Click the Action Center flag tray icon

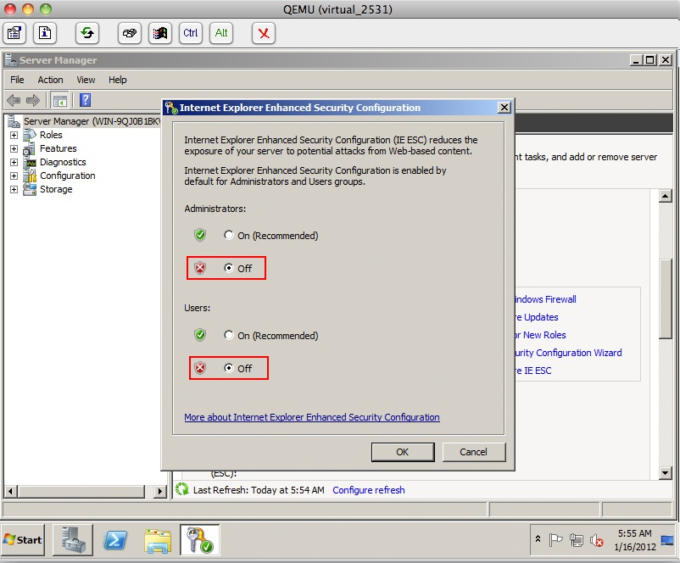point(555,540)
